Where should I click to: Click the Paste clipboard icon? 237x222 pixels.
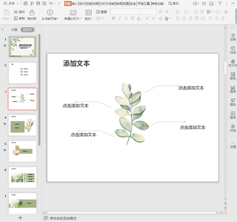click(x=7, y=13)
